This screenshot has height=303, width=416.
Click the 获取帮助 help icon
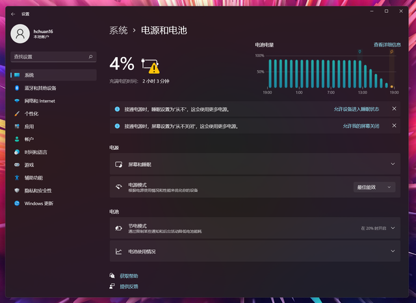click(112, 276)
